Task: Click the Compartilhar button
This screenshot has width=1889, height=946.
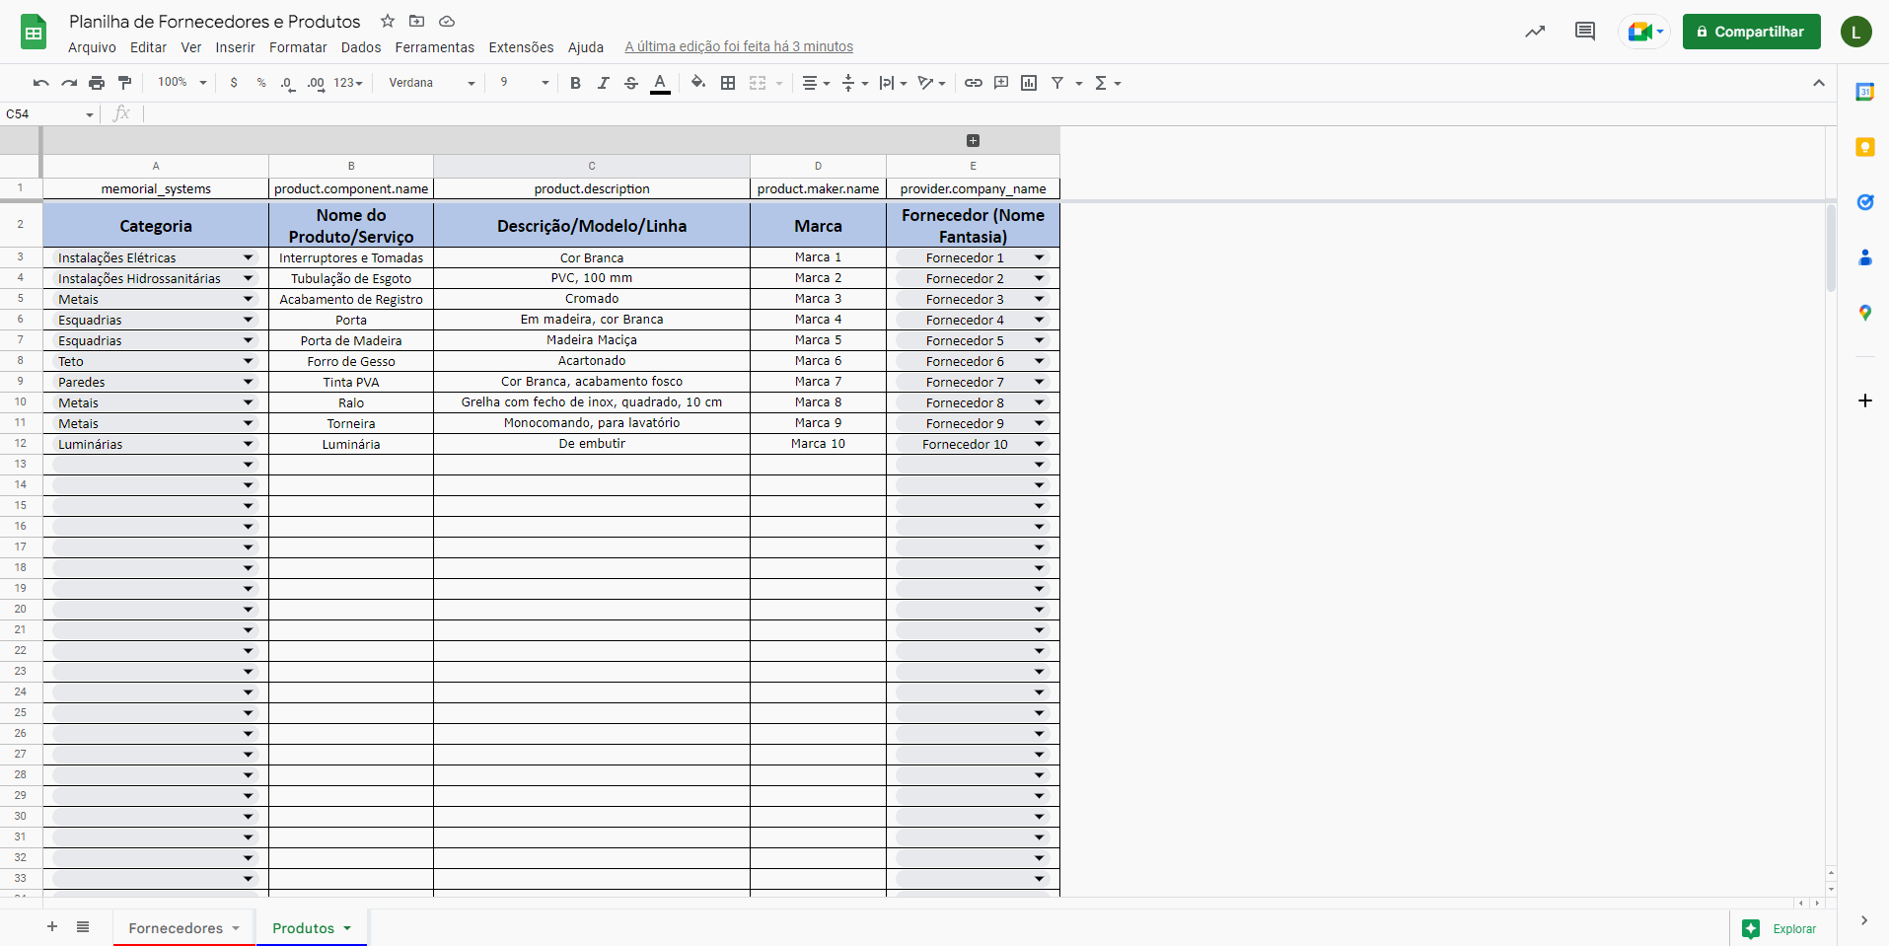Action: tap(1751, 32)
